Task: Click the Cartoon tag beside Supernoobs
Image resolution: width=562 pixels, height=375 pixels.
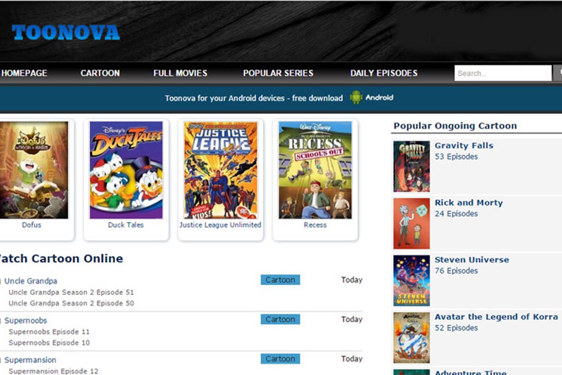Action: [x=281, y=319]
